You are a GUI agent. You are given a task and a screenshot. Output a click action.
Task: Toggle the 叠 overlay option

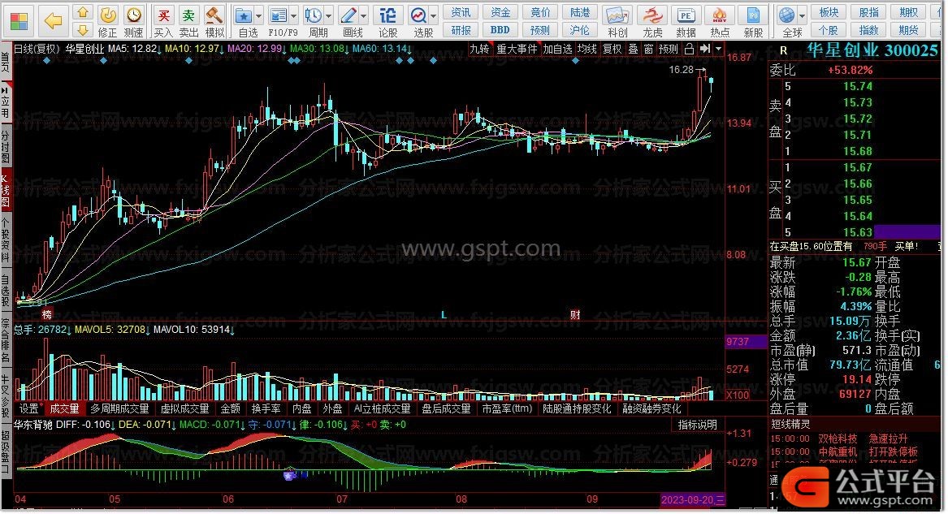point(633,49)
